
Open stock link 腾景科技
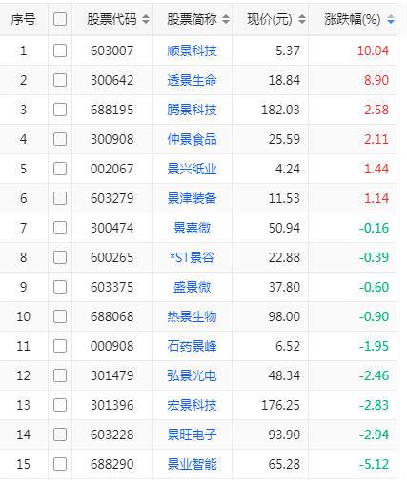192,110
